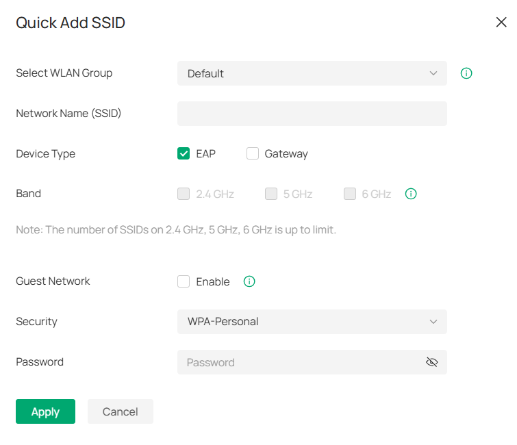517x445 pixels.
Task: Click the chevron arrow in WLAN Group field
Action: tap(433, 73)
